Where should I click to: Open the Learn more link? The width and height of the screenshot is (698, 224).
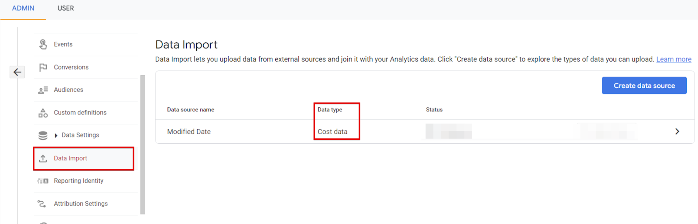pyautogui.click(x=674, y=59)
